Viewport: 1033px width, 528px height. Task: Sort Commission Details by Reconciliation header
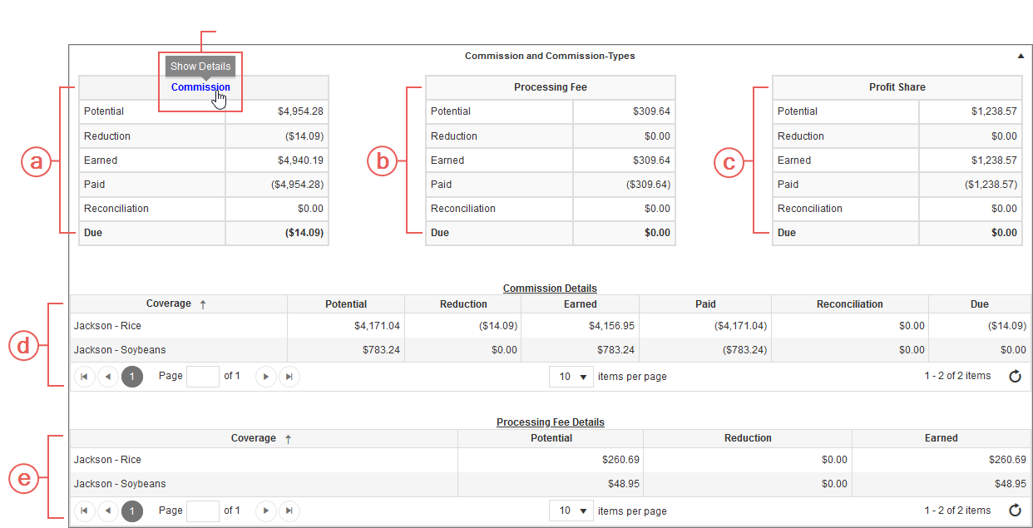pos(850,304)
